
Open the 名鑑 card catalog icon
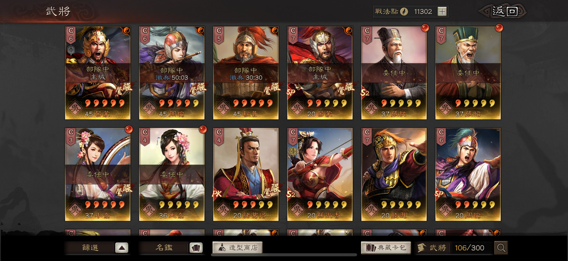(196, 248)
